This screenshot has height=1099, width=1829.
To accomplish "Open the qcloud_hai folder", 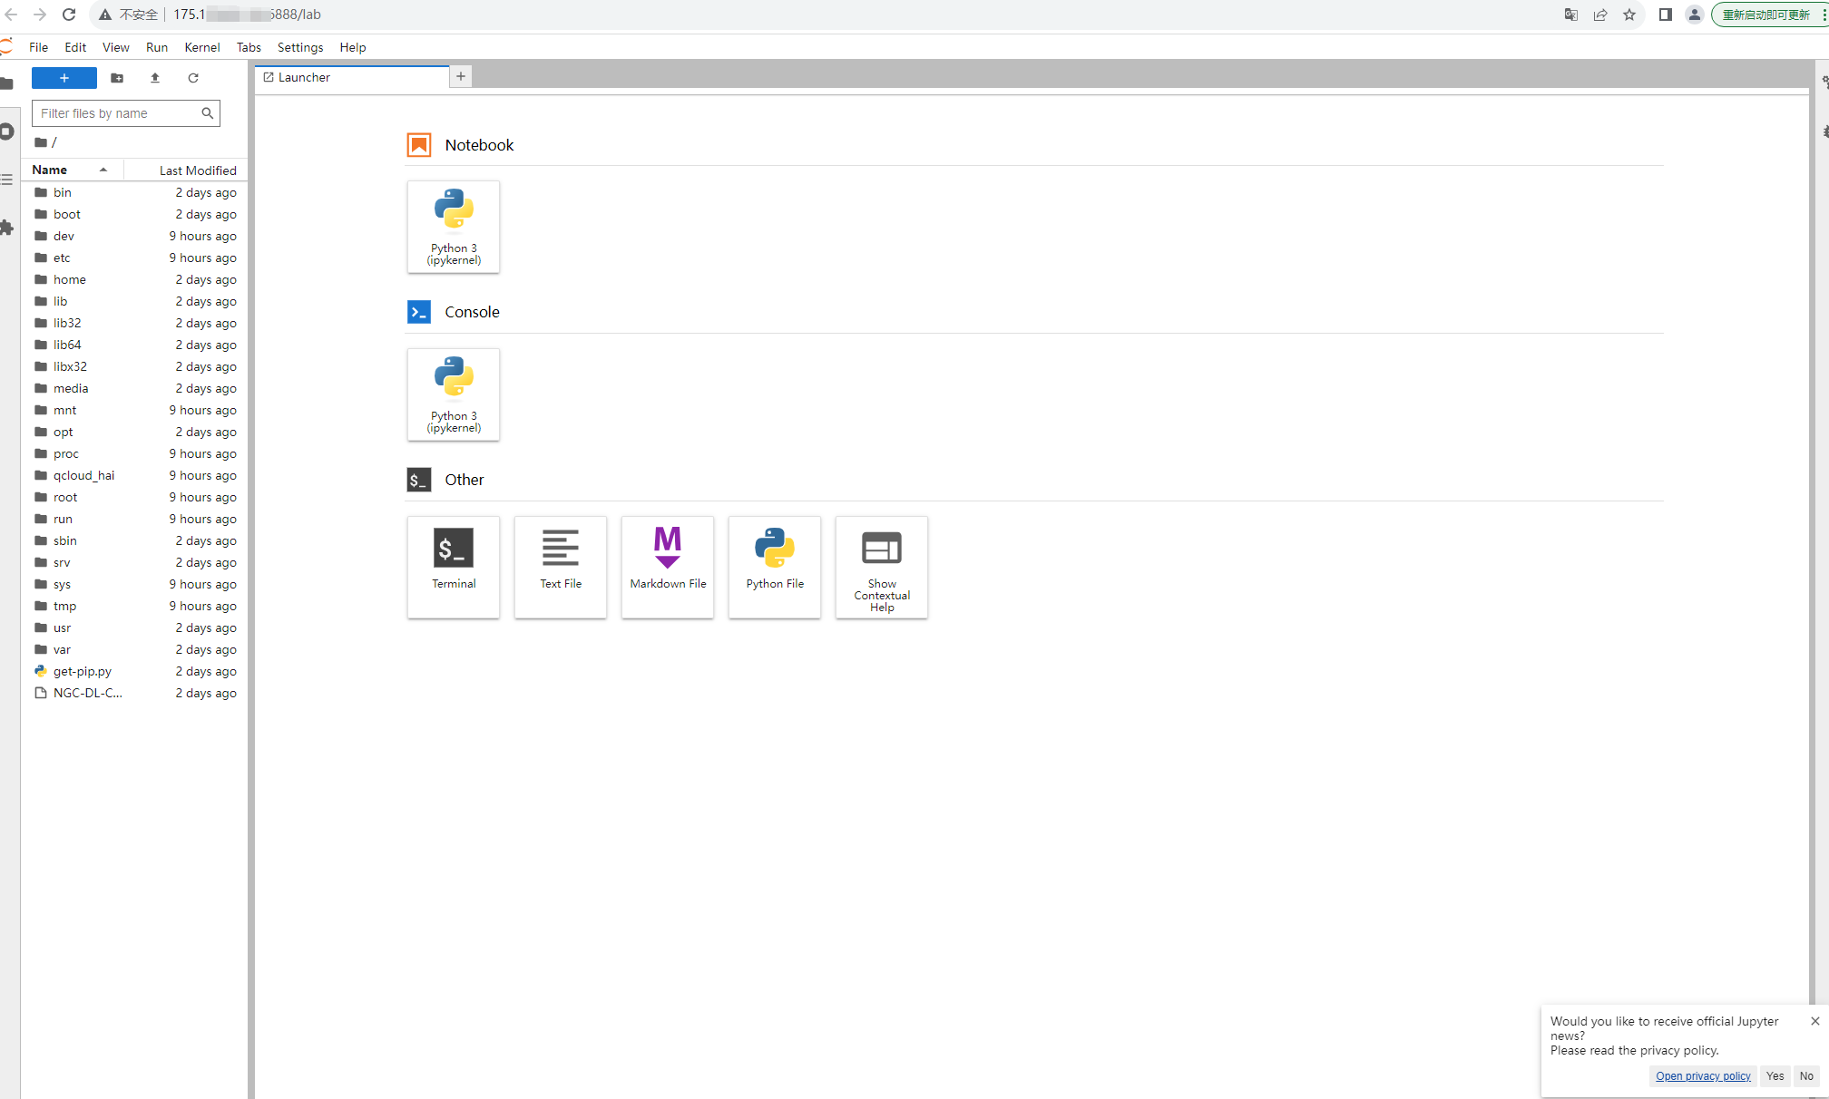I will (x=83, y=475).
